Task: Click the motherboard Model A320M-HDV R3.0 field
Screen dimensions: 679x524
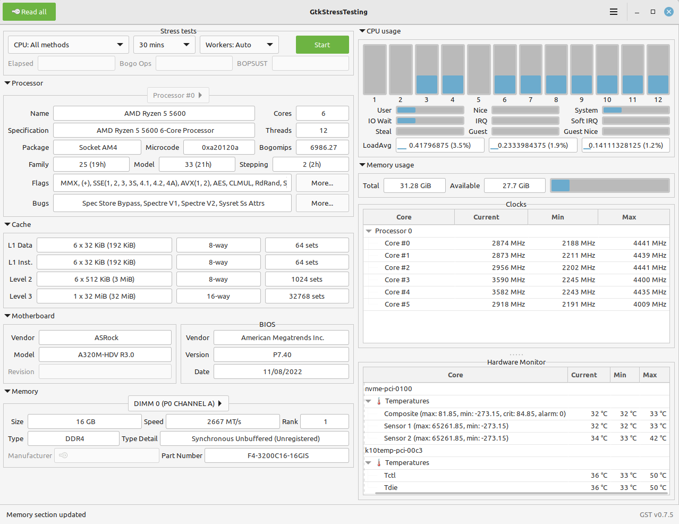Action: coord(105,354)
